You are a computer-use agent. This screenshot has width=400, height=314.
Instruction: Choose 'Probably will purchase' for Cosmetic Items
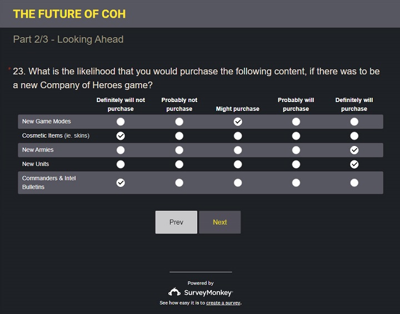[x=296, y=136]
